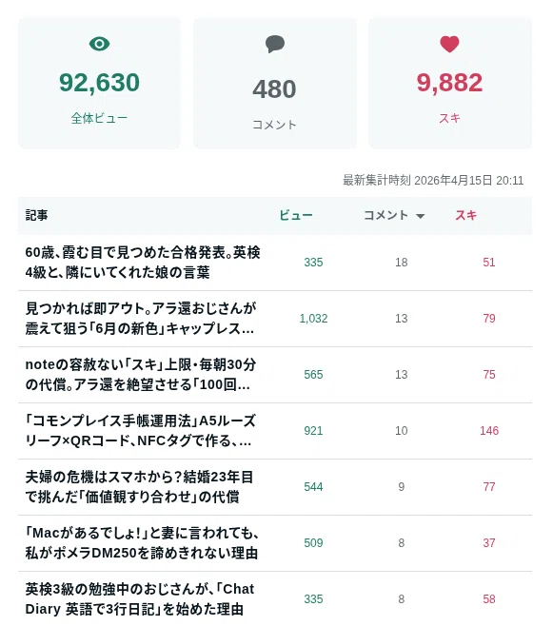Open article 「コモンプレイス手帳運用法」A5ルーズリーフ
553x626 pixels.
click(x=140, y=431)
